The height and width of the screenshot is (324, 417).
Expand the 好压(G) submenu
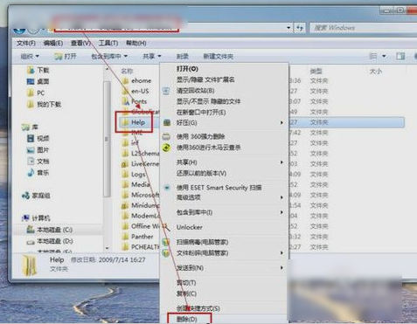click(281, 123)
